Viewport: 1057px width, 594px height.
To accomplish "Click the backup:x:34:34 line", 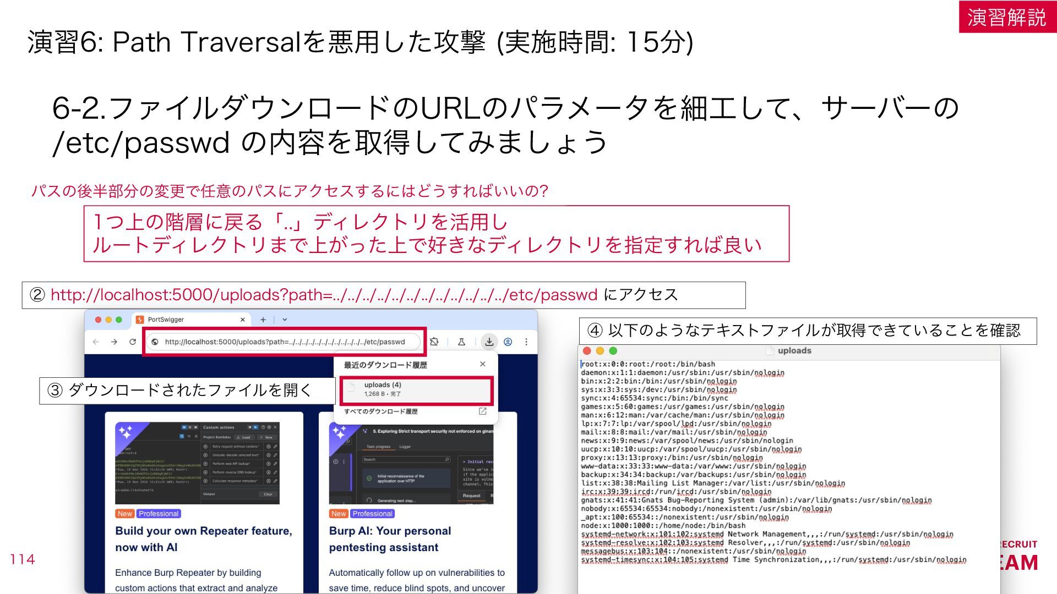I will [x=693, y=475].
